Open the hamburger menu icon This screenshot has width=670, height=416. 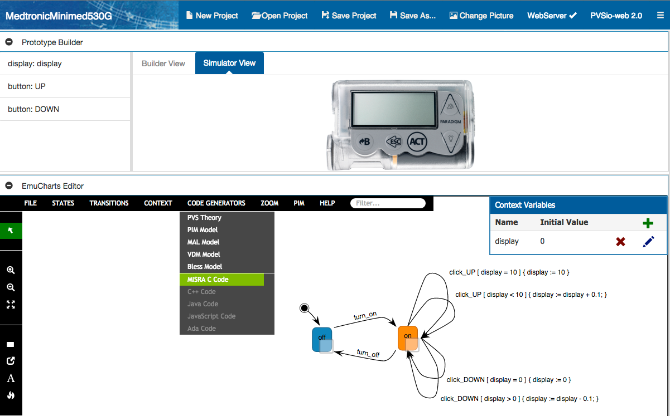tap(661, 16)
